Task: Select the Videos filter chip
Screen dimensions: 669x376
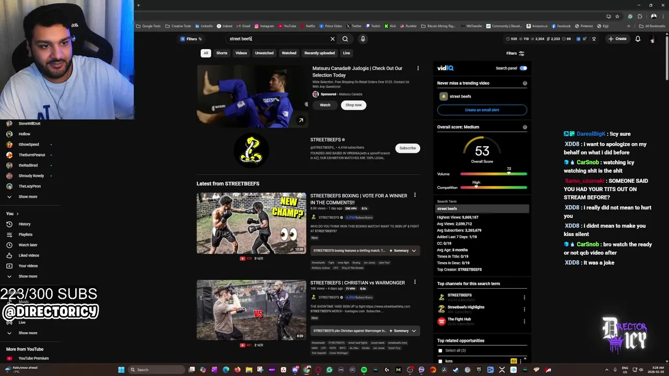Action: coord(241,53)
